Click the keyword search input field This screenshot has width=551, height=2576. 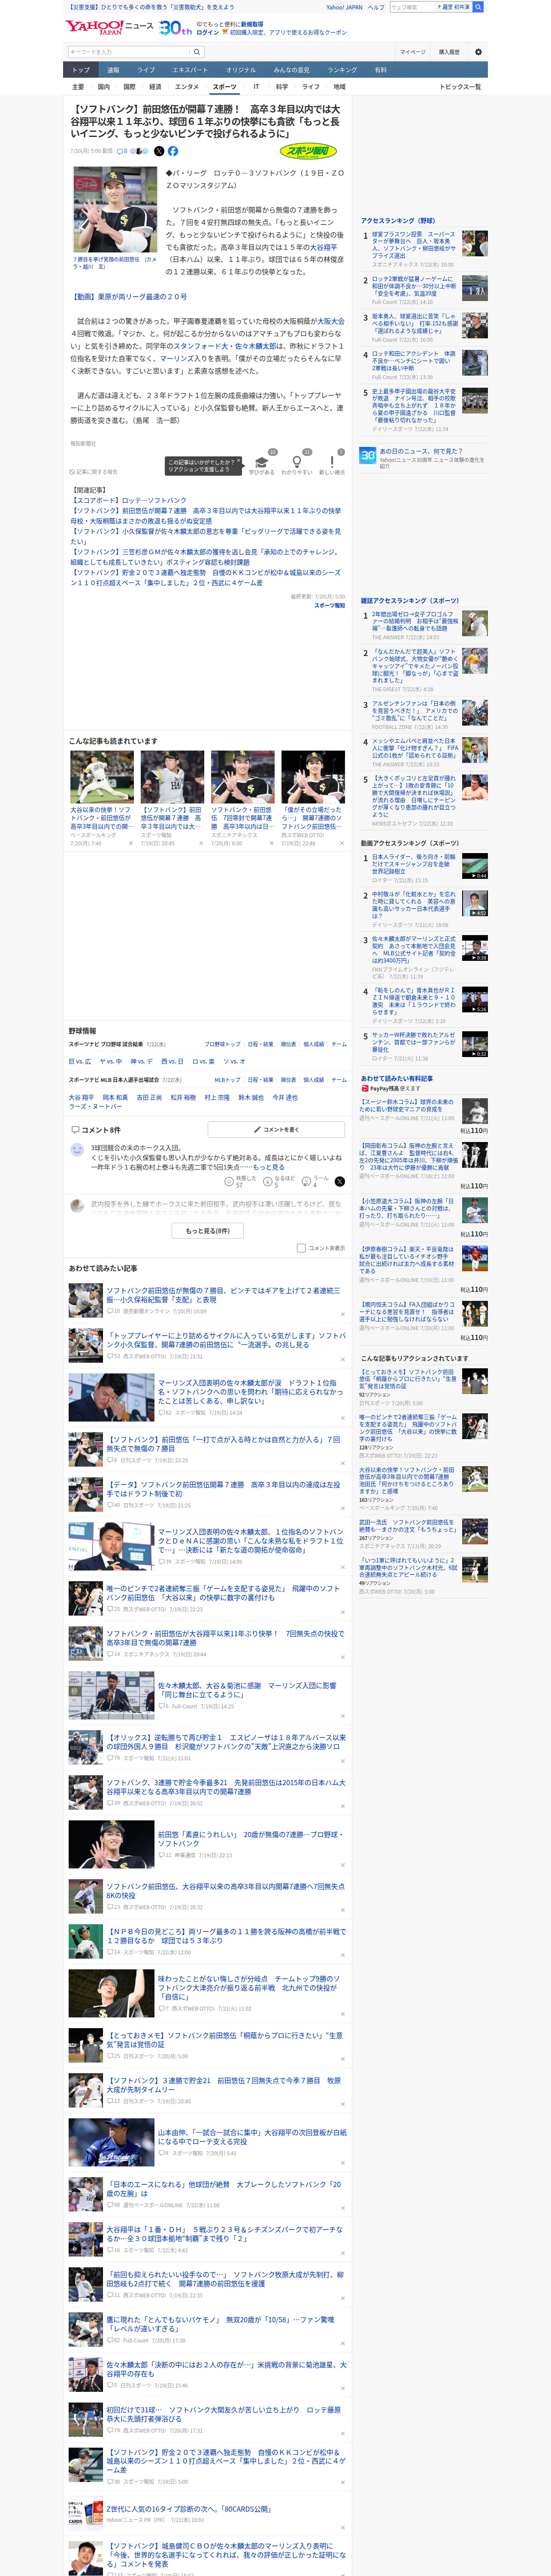(x=128, y=52)
